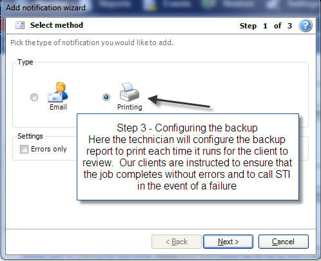Cancel the Add notification wizard
Screen dimensions: 321x261
[283, 242]
